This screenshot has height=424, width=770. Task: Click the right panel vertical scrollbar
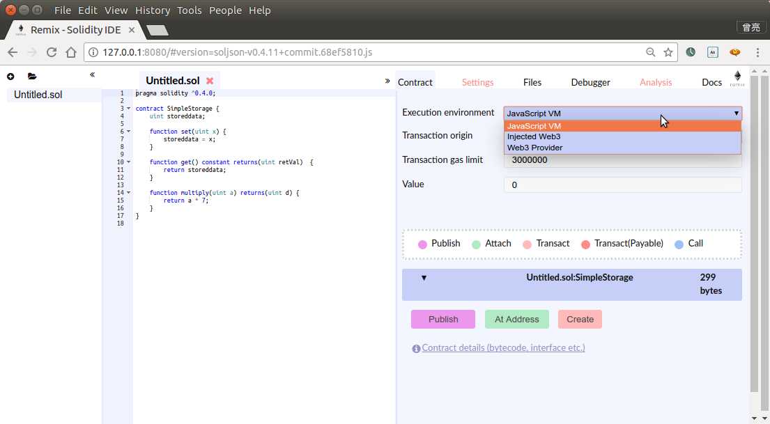[754, 233]
